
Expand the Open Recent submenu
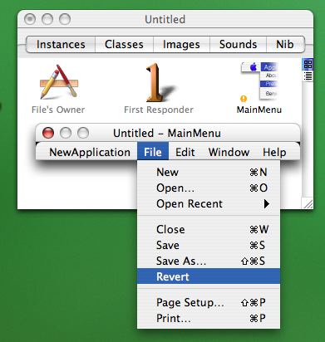[209, 204]
